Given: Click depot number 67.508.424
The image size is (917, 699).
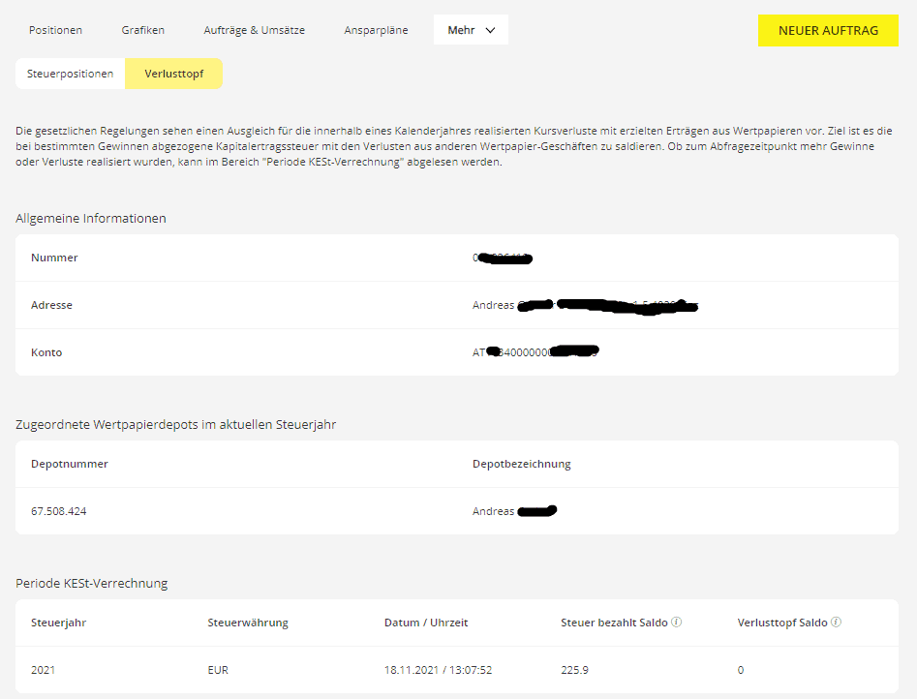Looking at the screenshot, I should (59, 511).
